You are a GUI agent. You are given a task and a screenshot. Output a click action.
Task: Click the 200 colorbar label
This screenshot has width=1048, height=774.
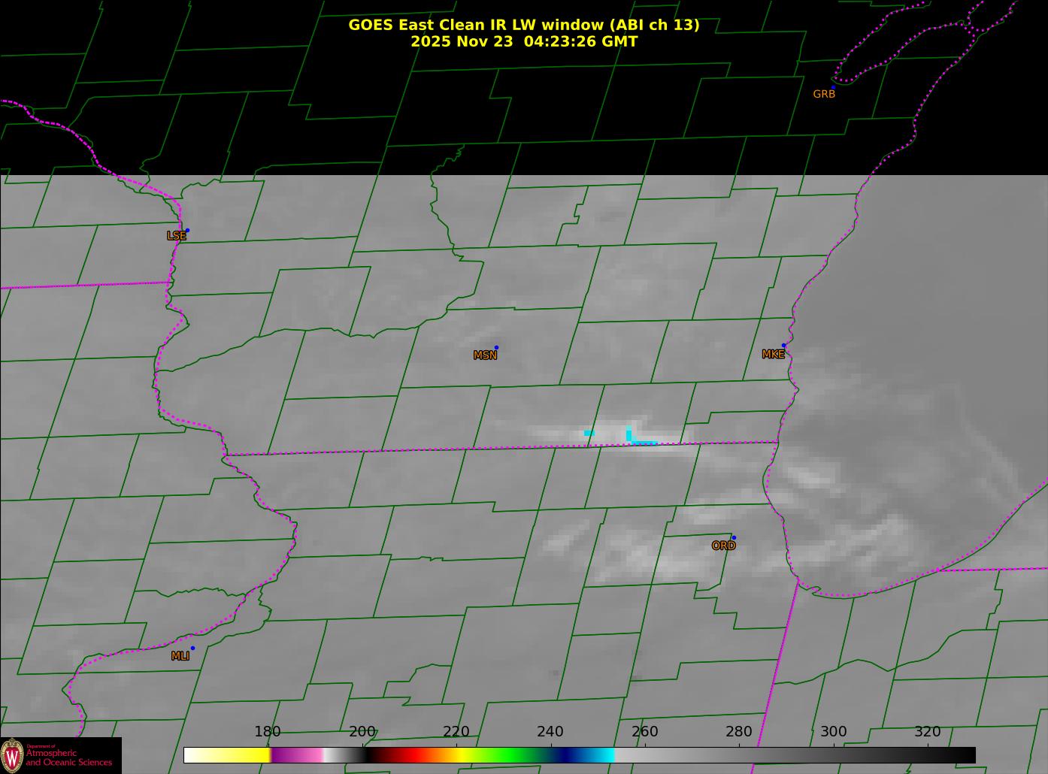pyautogui.click(x=362, y=732)
